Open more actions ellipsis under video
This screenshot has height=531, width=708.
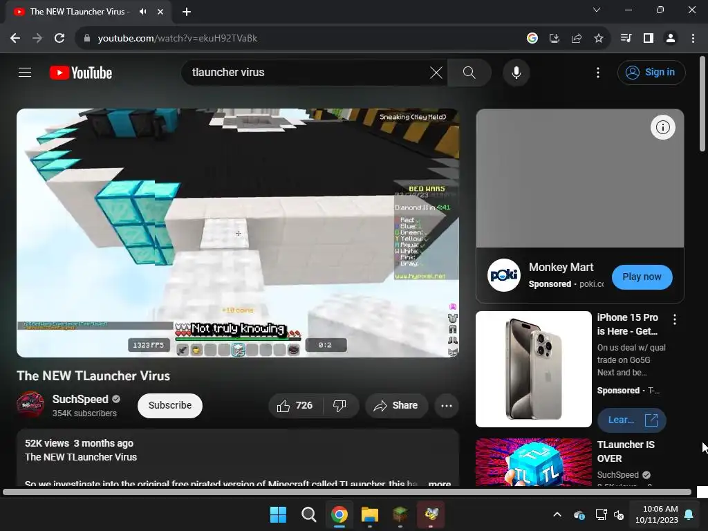tap(447, 405)
